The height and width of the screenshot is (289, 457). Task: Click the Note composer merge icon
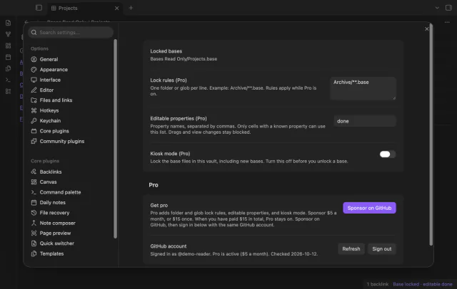coord(34,223)
